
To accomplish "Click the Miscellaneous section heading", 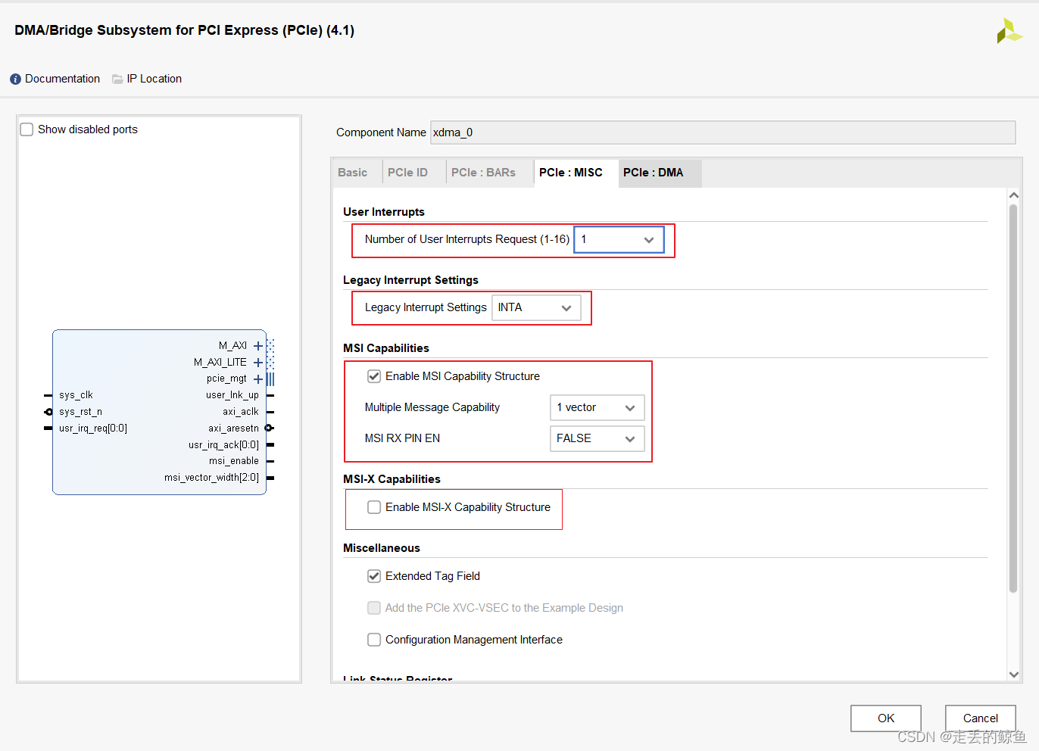I will coord(382,548).
